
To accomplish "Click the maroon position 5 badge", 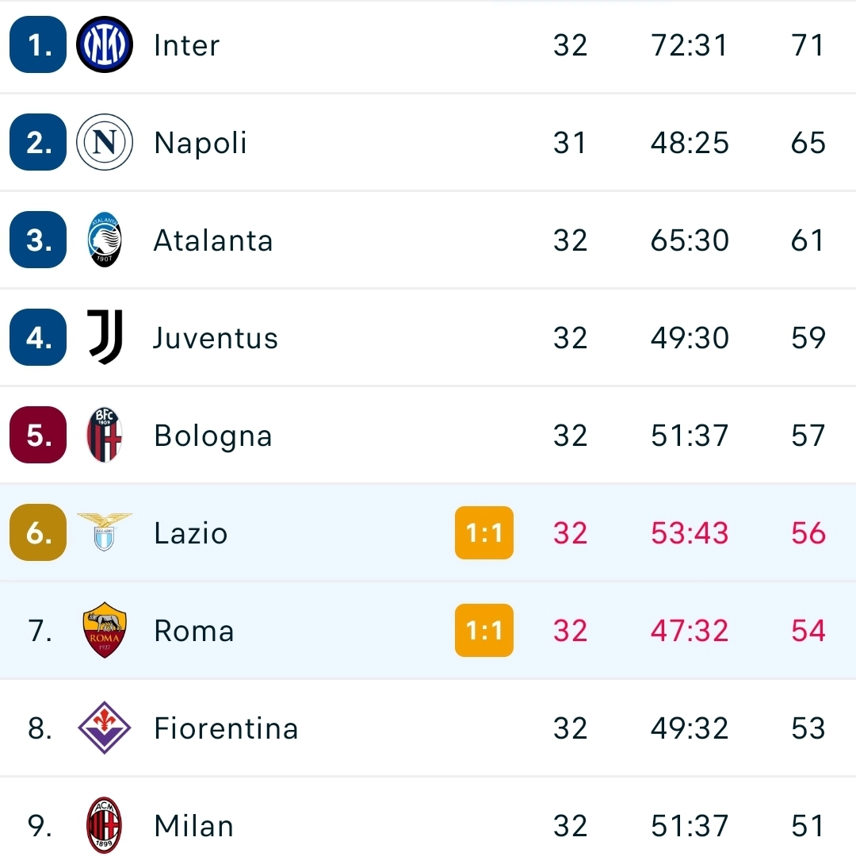I will 38,435.
